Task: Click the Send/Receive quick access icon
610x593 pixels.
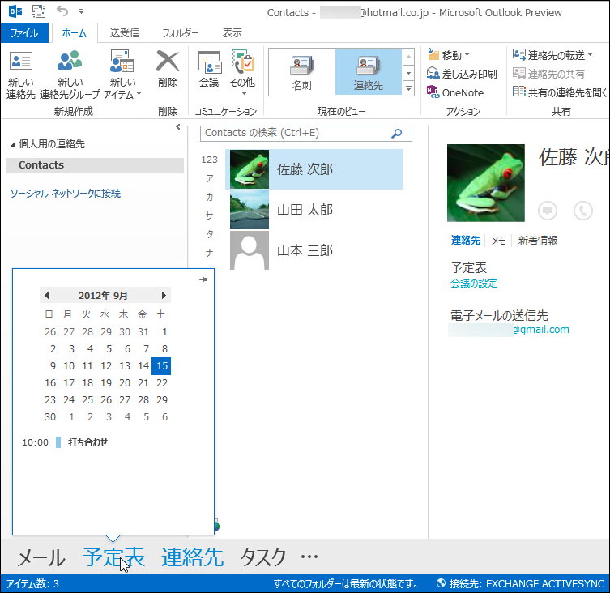Action: [39, 11]
